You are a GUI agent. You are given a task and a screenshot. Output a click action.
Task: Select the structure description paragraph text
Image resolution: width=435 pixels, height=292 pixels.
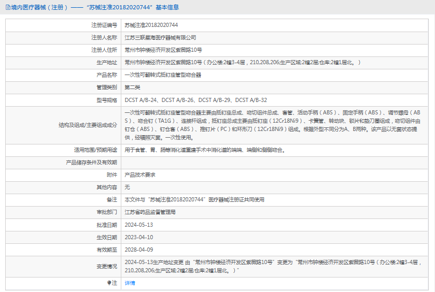(x=272, y=125)
